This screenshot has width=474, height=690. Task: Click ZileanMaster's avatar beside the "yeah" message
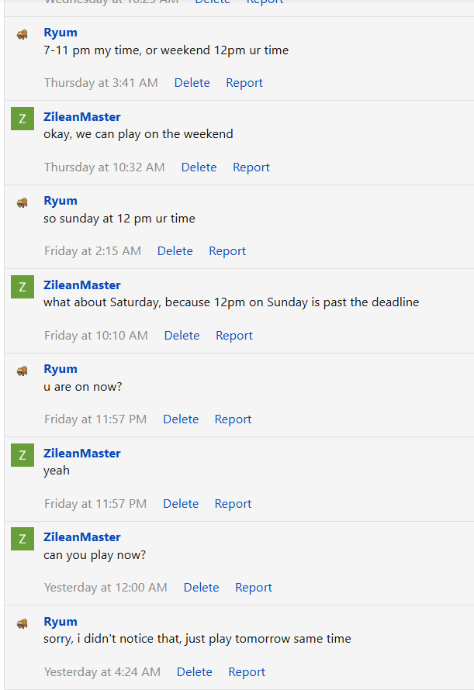[x=22, y=455]
